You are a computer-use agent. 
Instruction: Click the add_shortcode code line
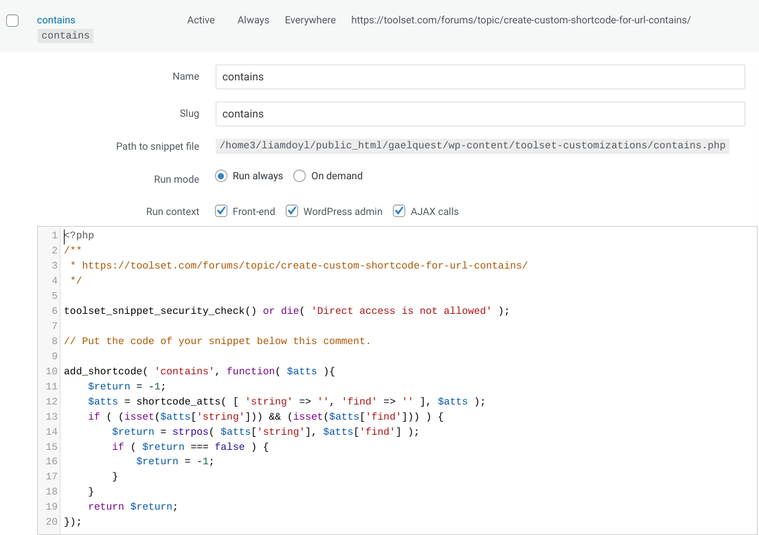click(x=199, y=372)
